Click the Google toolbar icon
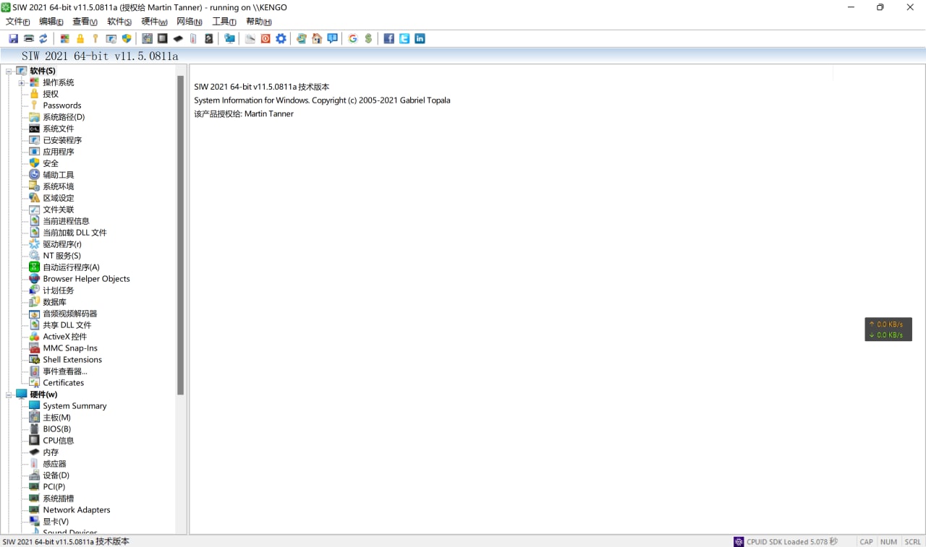 click(353, 39)
